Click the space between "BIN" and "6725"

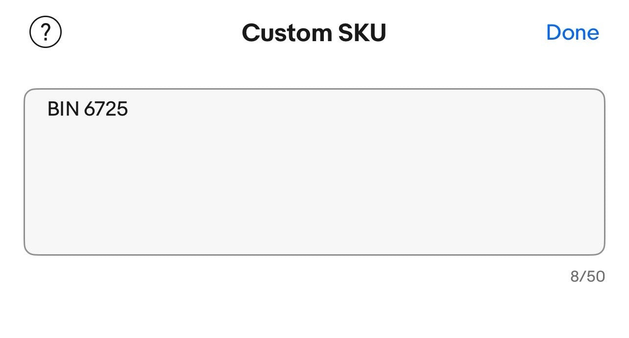[x=82, y=109]
